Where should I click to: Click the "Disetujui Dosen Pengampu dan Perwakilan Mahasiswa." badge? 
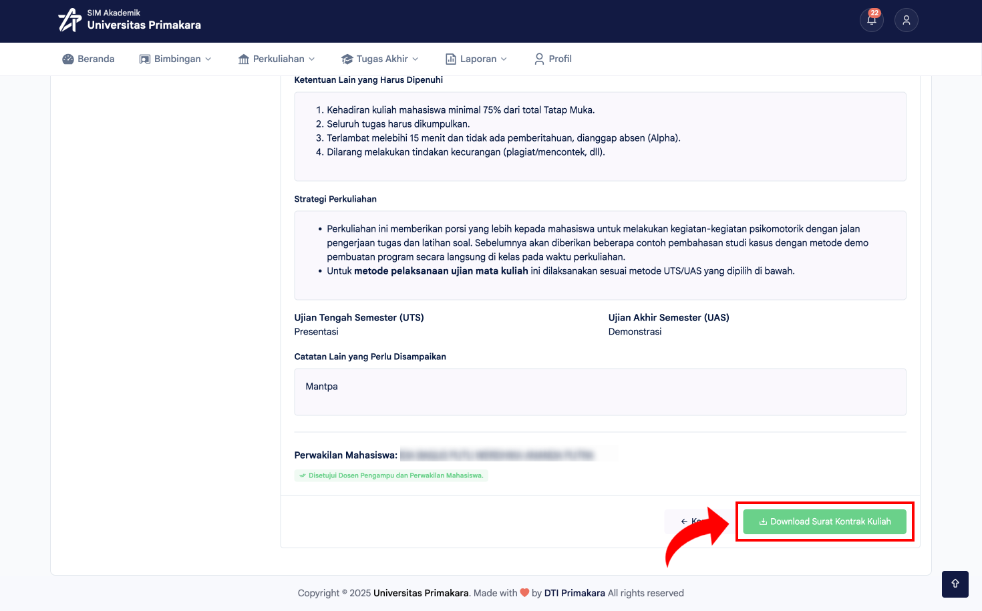coord(391,475)
